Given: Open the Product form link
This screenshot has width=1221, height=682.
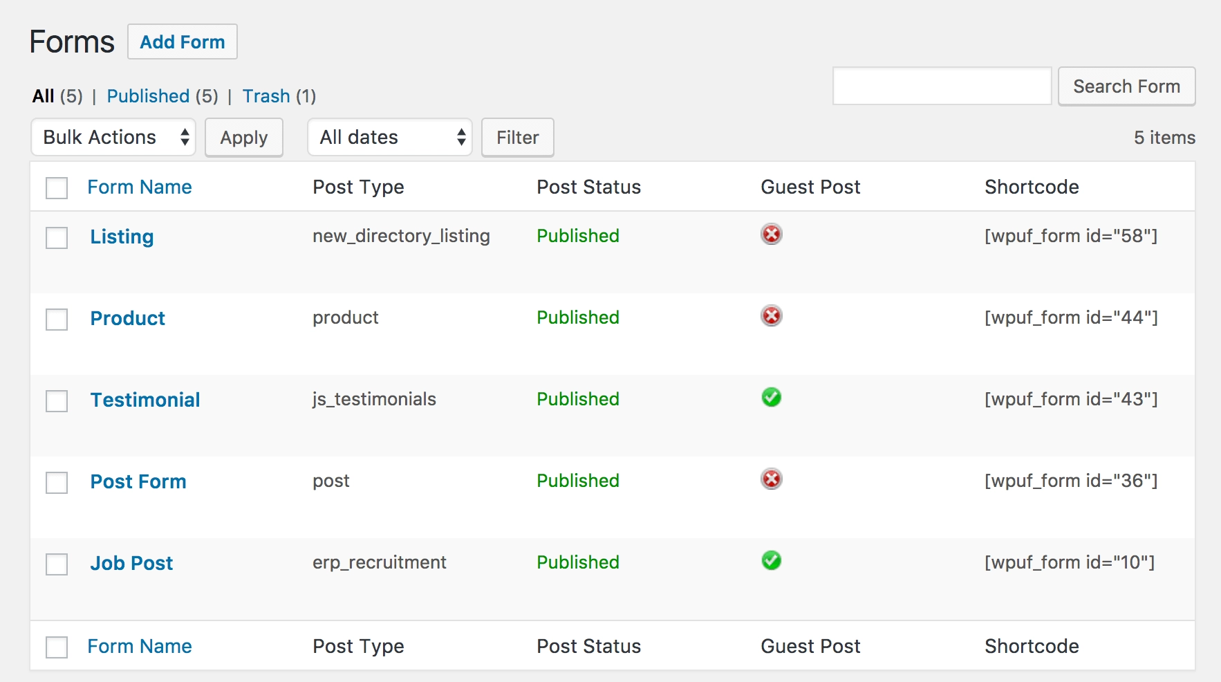Looking at the screenshot, I should [128, 318].
